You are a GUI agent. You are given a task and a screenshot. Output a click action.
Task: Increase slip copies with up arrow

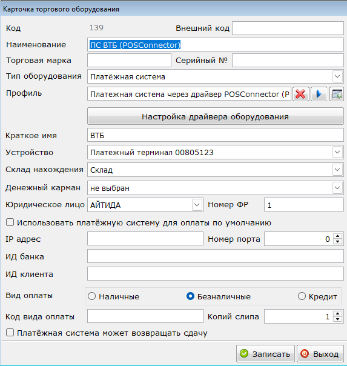pos(338,313)
